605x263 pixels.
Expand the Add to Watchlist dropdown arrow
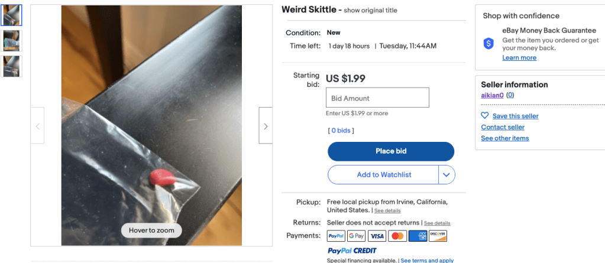click(447, 175)
